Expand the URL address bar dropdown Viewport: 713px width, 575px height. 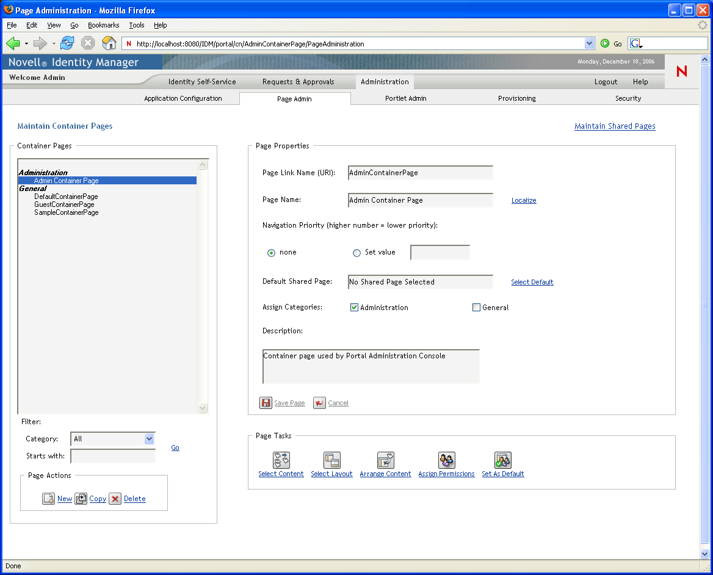pos(589,43)
